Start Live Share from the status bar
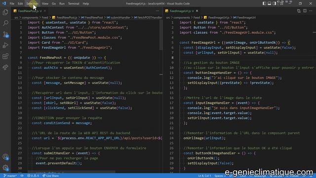This screenshot has width=316, height=178. (50, 176)
